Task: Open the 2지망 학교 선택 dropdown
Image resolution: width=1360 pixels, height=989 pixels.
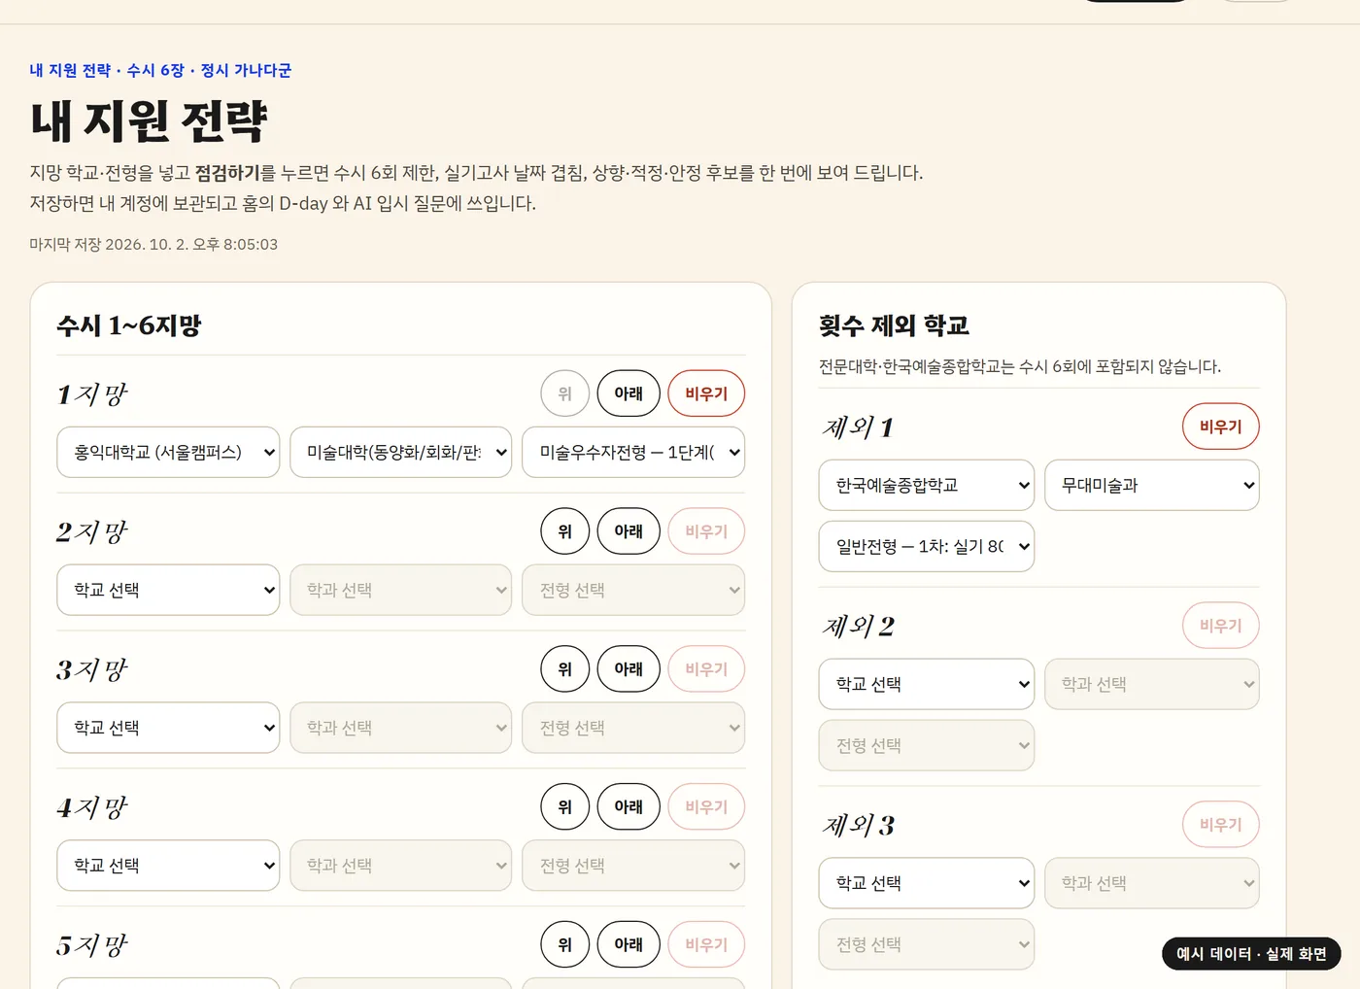Action: [168, 590]
